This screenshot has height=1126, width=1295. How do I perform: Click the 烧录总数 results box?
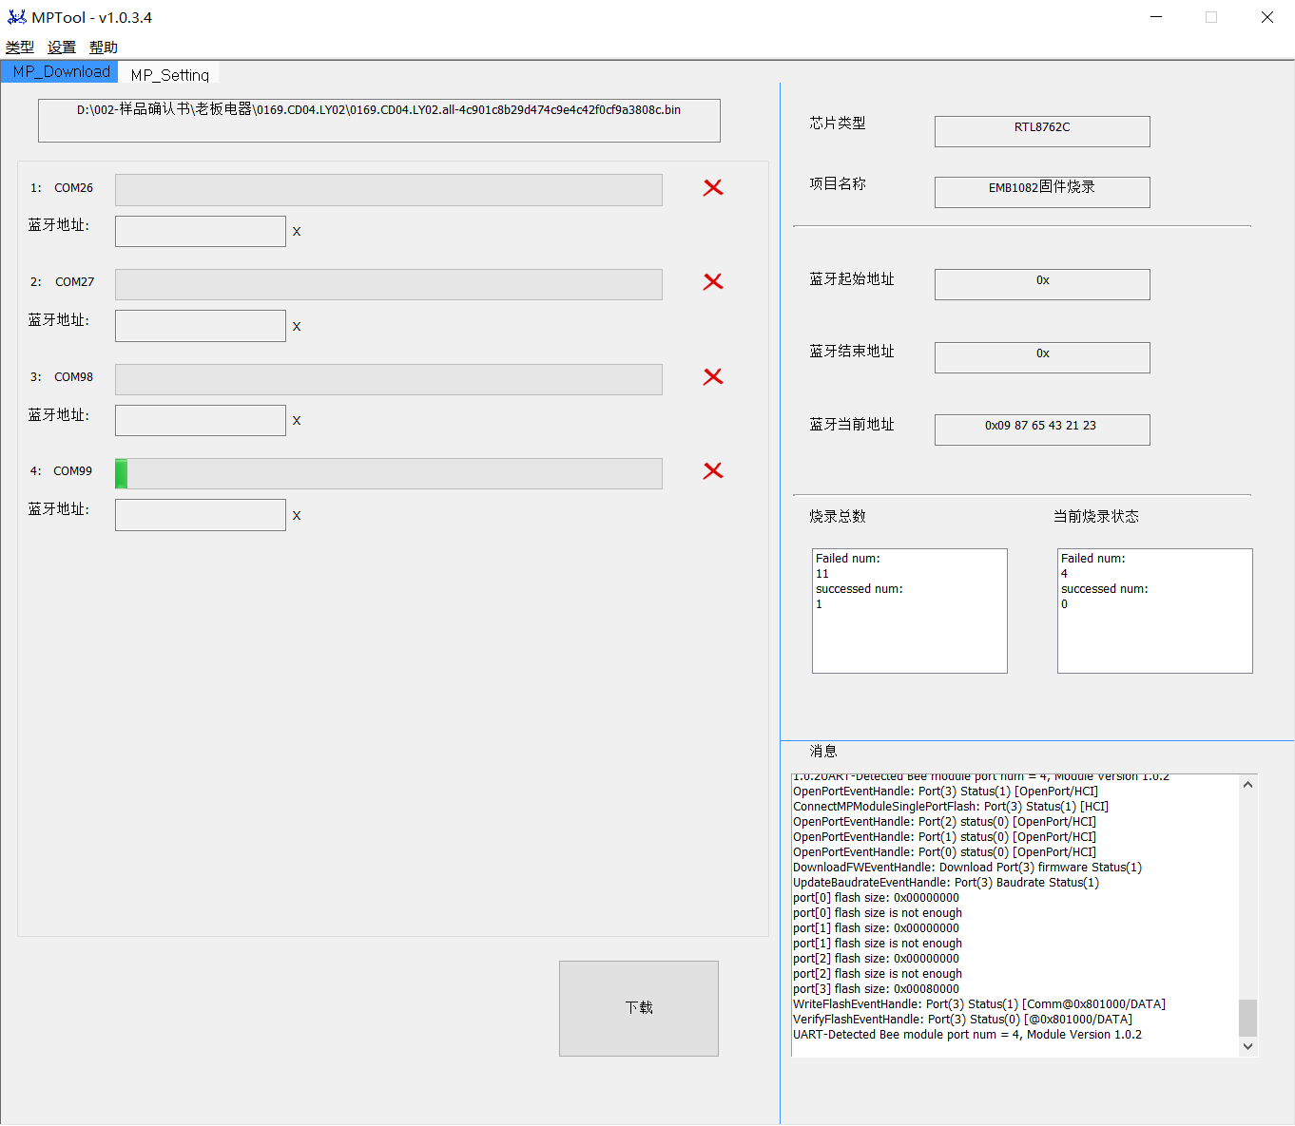coord(910,611)
